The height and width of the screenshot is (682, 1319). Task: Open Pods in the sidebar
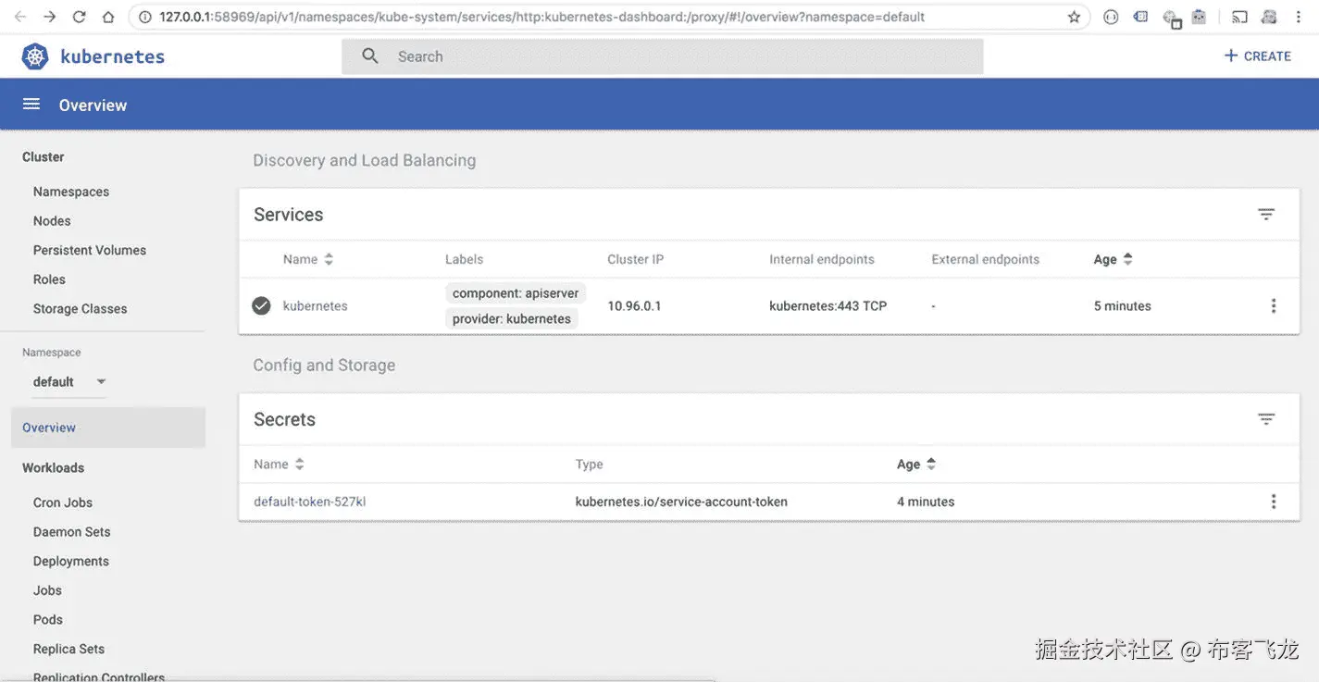click(48, 620)
